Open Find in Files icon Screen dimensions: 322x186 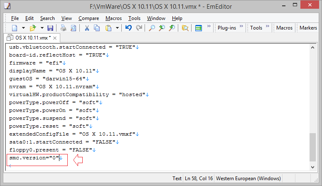point(185,28)
